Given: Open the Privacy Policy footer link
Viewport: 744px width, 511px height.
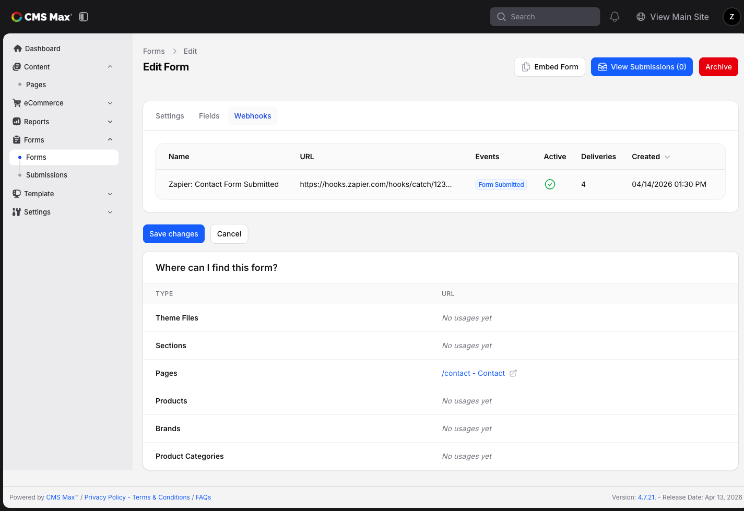Looking at the screenshot, I should [105, 497].
